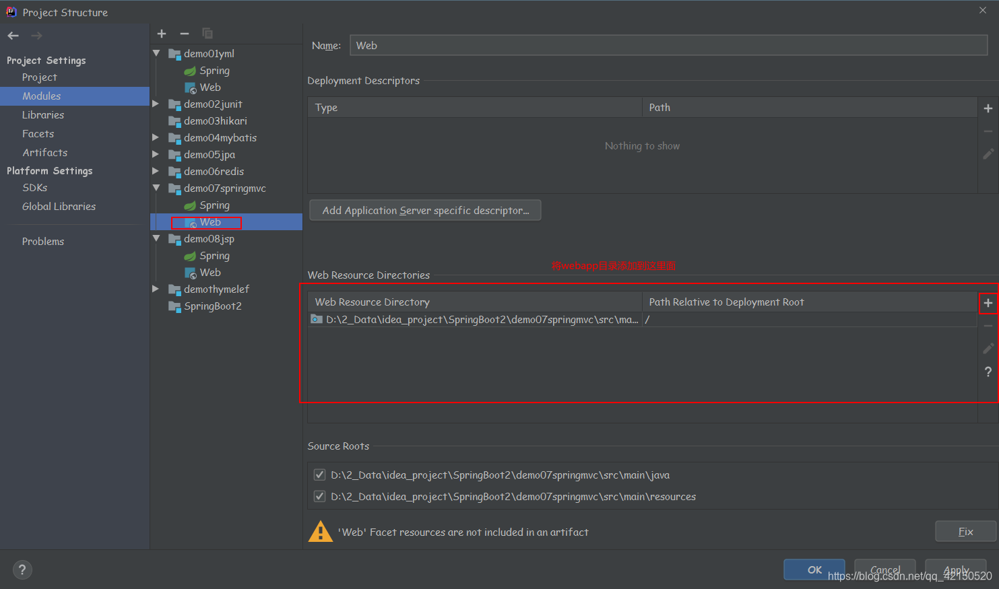Screen dimensions: 999x589
Task: Expand the demo02junit module node
Action: [156, 104]
